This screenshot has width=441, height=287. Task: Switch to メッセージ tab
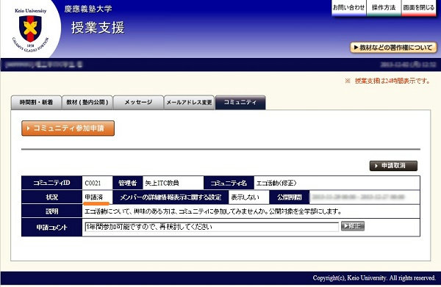[138, 103]
